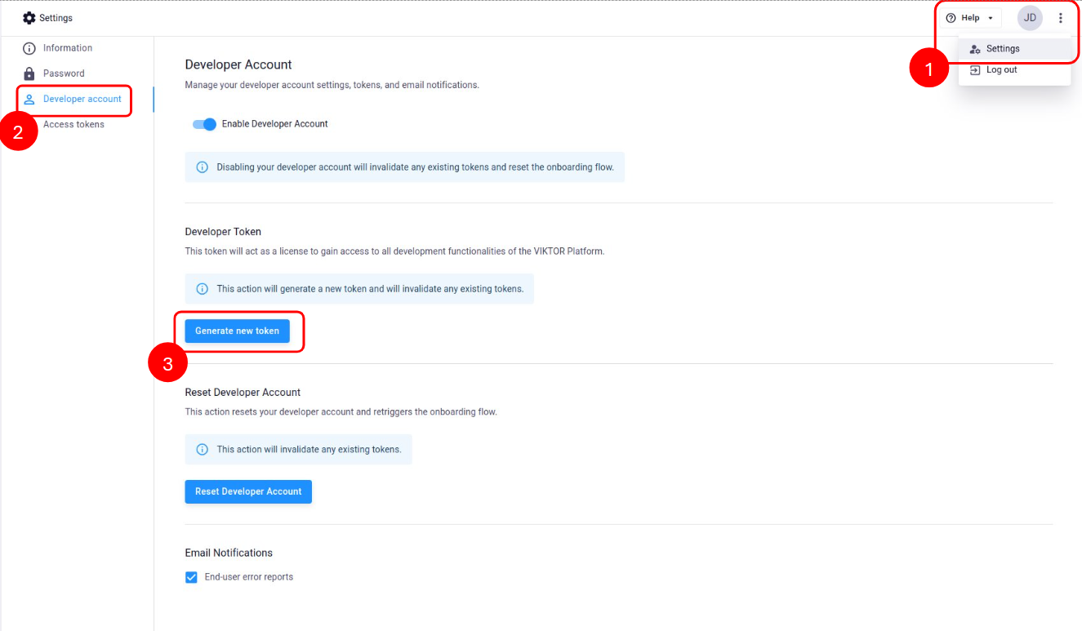Go to the Information settings page
Viewport: 1082px width, 631px height.
68,48
